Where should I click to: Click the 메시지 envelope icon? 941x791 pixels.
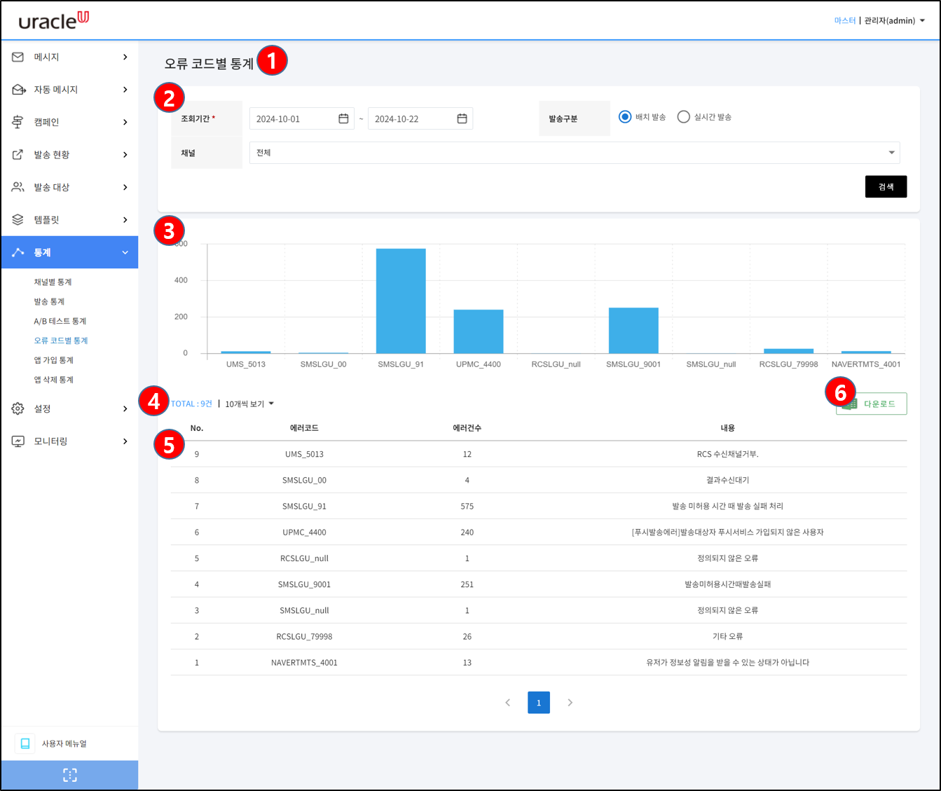[x=18, y=57]
